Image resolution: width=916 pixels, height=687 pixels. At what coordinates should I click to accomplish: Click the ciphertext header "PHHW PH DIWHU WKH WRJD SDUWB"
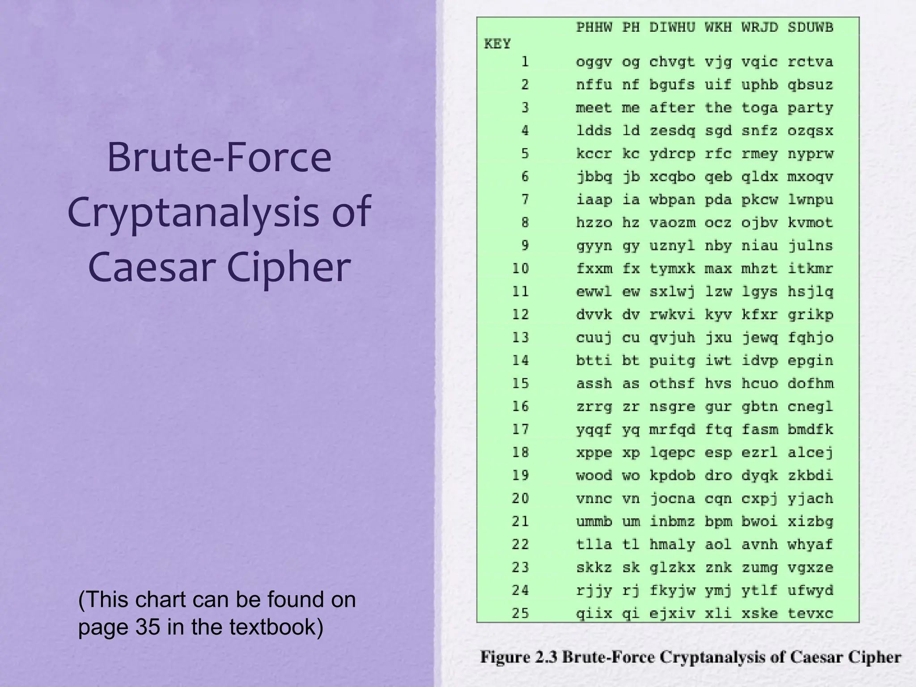(x=704, y=28)
